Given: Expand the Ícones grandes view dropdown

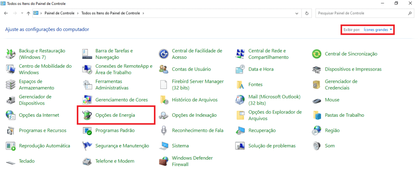Looking at the screenshot, I should click(378, 30).
